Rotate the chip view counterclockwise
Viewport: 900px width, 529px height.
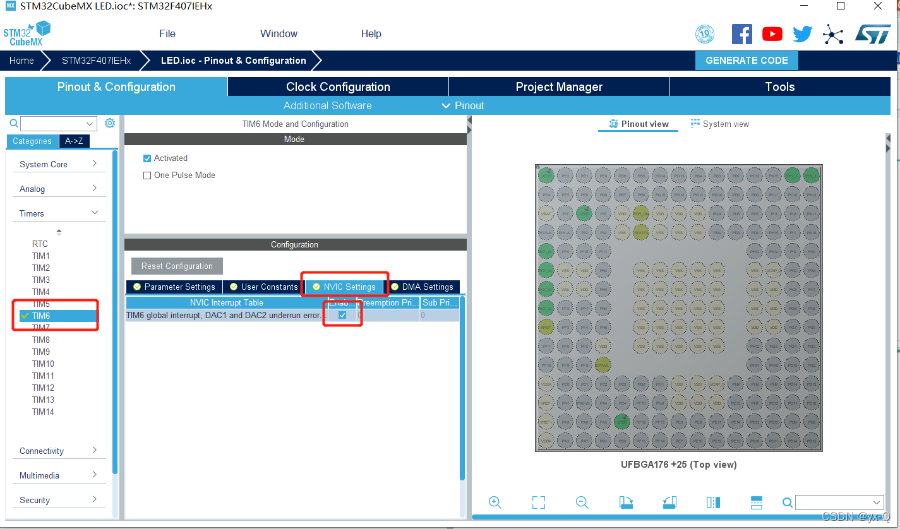(669, 502)
